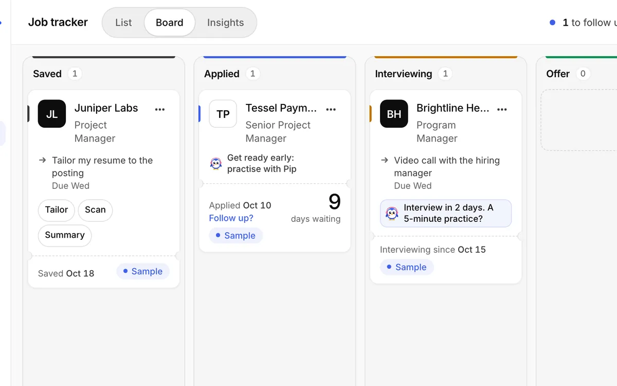
Task: Click the empty Offer column drop placeholder
Action: tap(579, 120)
